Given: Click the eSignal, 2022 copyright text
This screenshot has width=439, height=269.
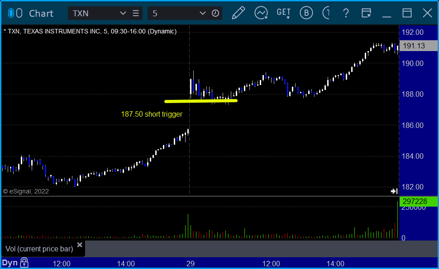Looking at the screenshot, I should [26, 191].
